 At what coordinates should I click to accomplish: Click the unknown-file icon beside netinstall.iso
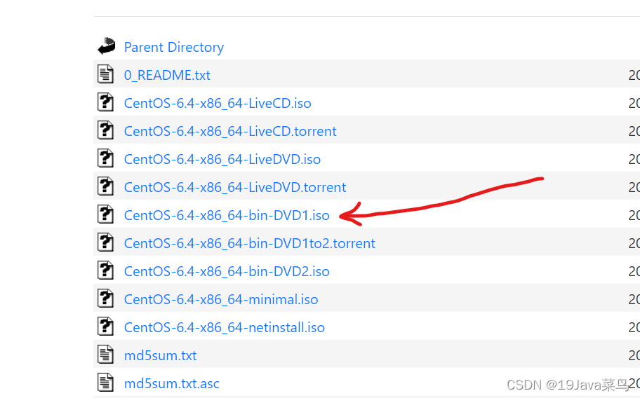pyautogui.click(x=105, y=327)
